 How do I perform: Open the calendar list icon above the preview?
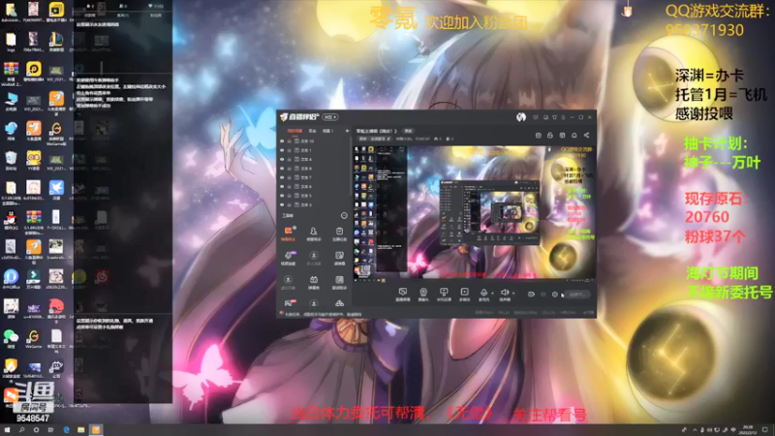coord(539,136)
